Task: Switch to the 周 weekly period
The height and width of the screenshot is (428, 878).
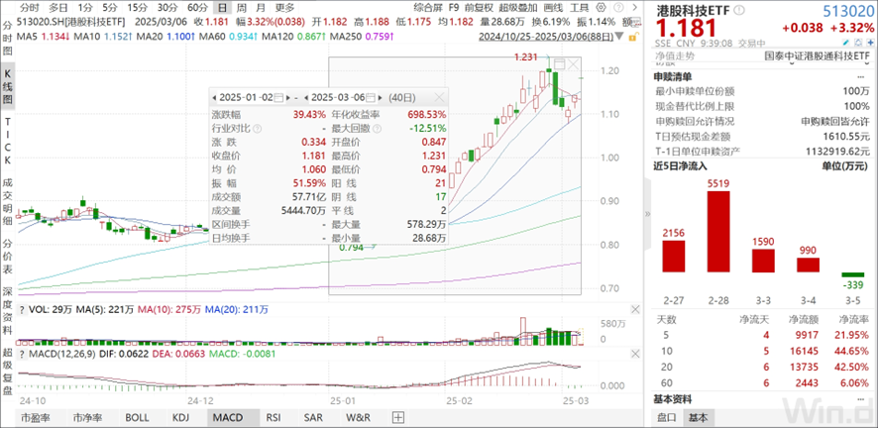Action: click(238, 7)
